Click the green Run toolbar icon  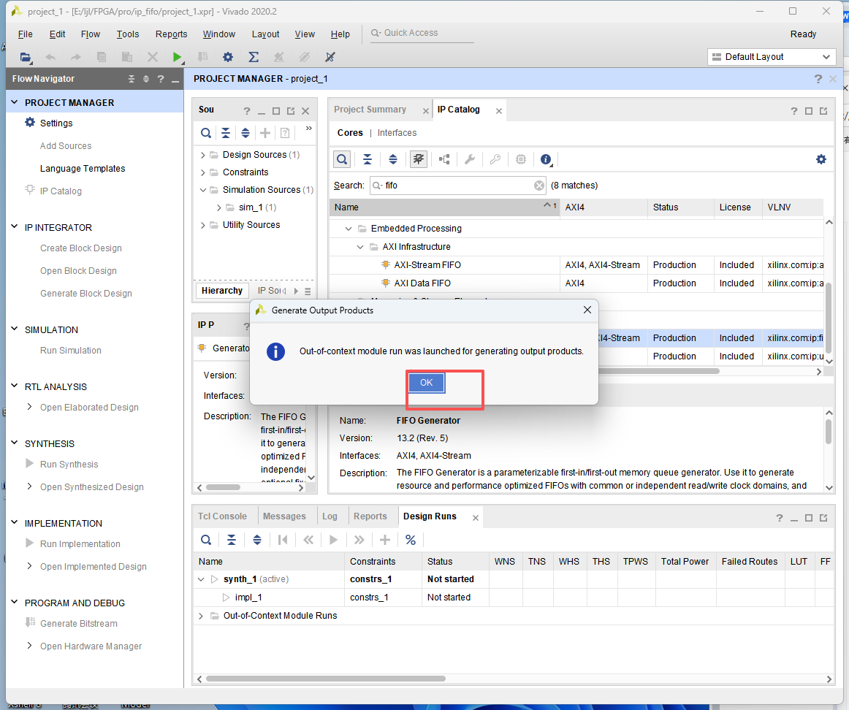click(177, 57)
